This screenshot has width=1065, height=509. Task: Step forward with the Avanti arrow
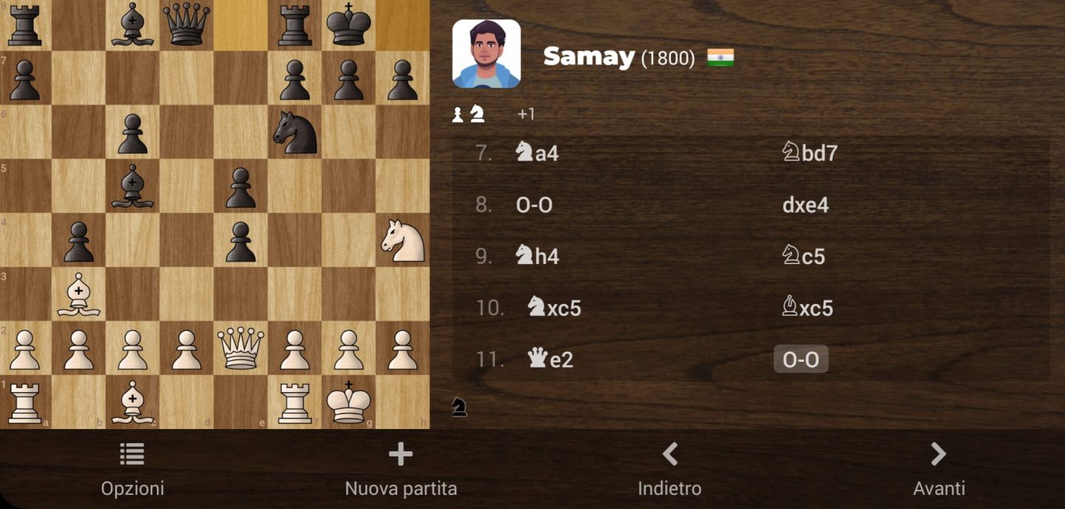pyautogui.click(x=939, y=454)
